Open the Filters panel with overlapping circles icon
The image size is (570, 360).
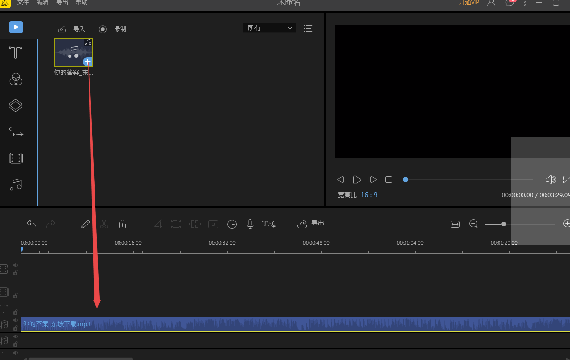[x=16, y=79]
